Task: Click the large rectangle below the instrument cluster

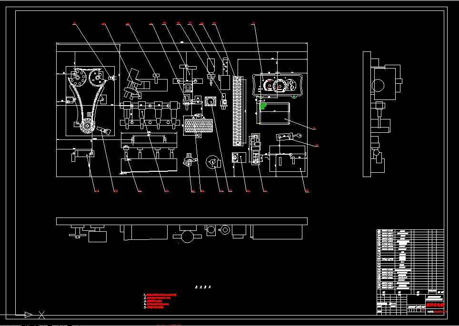Action: [275, 114]
